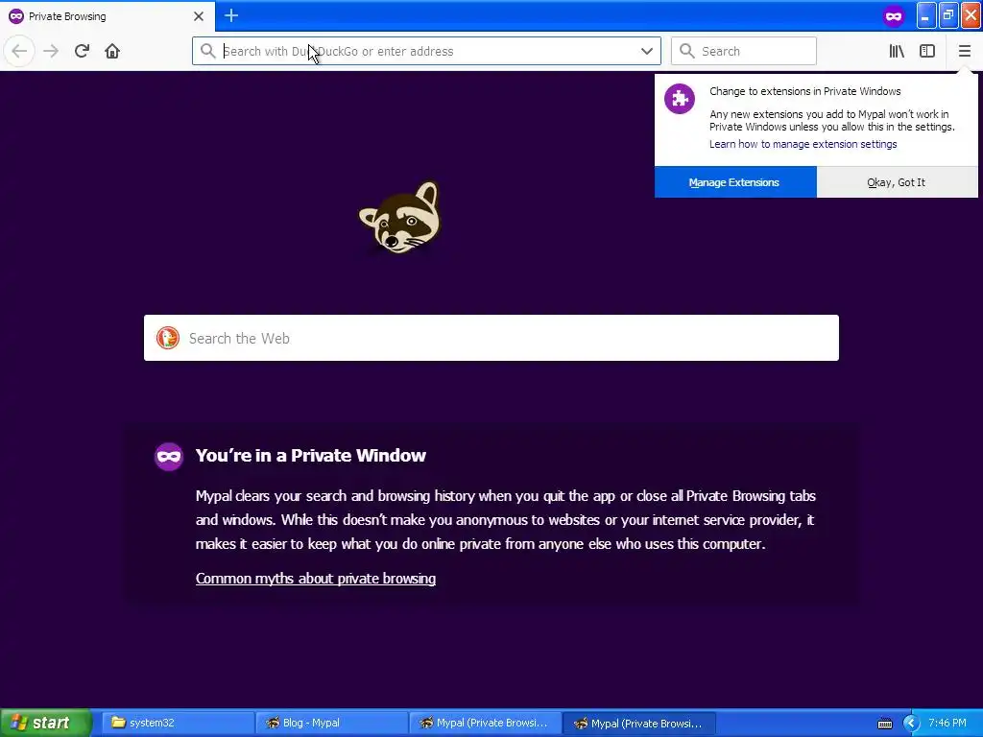Image resolution: width=983 pixels, height=737 pixels.
Task: Click the purple puzzle-piece extensions icon
Action: 680,99
